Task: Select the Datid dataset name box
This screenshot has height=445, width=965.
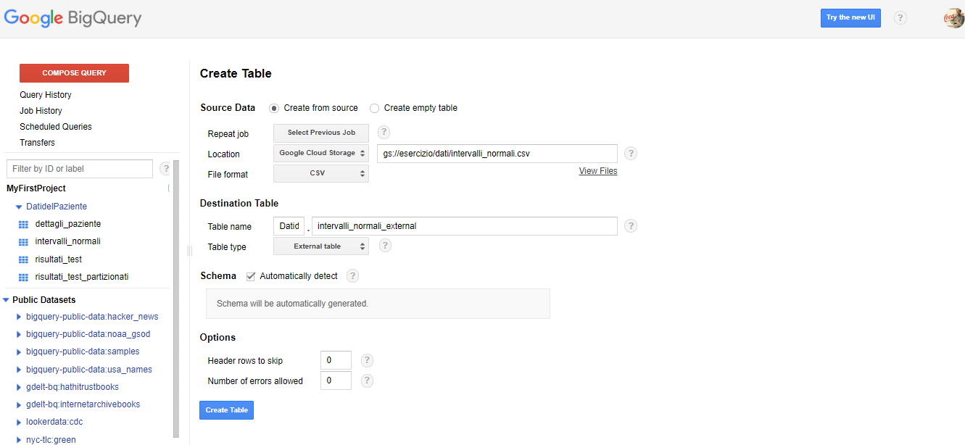Action: click(289, 226)
